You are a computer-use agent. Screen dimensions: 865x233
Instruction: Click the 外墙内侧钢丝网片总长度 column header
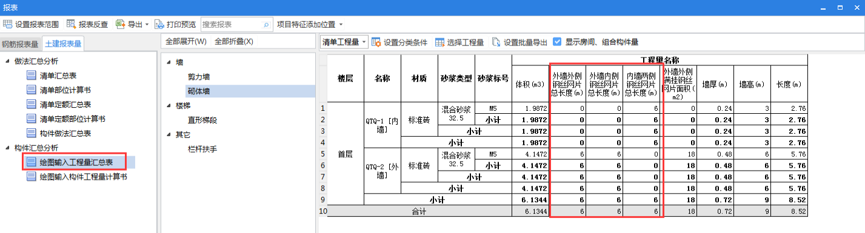[604, 84]
